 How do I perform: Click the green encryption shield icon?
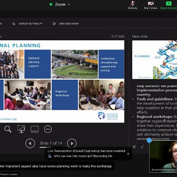pyautogui.click(x=51, y=4)
